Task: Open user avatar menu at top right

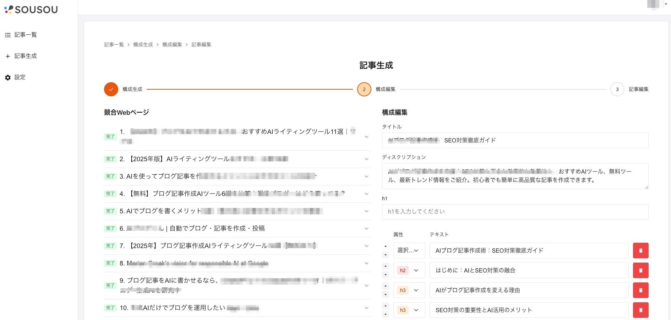Action: coord(655,5)
